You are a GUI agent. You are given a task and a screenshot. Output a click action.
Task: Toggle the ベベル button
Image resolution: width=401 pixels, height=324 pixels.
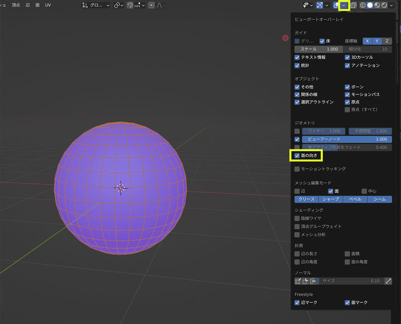coord(355,199)
